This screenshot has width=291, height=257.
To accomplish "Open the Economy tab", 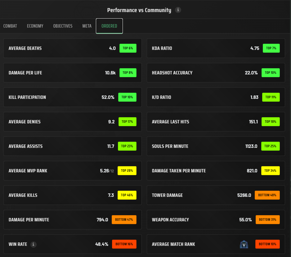I will click(35, 26).
